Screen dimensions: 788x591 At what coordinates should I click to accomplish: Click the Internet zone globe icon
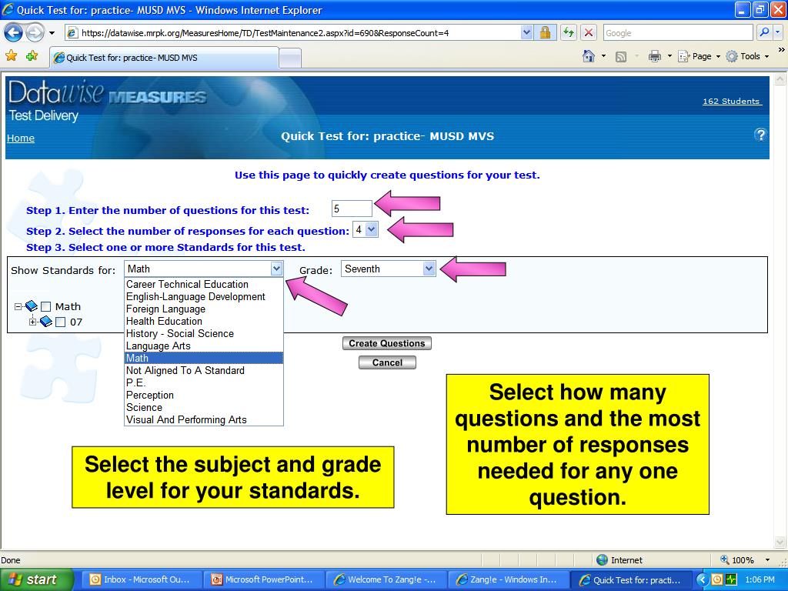tap(602, 560)
